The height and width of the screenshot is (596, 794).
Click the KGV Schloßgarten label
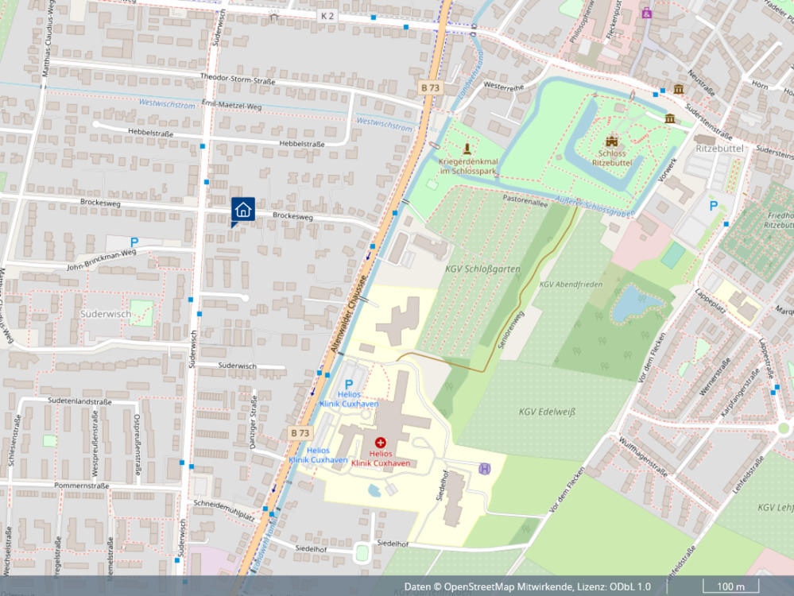[x=482, y=269]
